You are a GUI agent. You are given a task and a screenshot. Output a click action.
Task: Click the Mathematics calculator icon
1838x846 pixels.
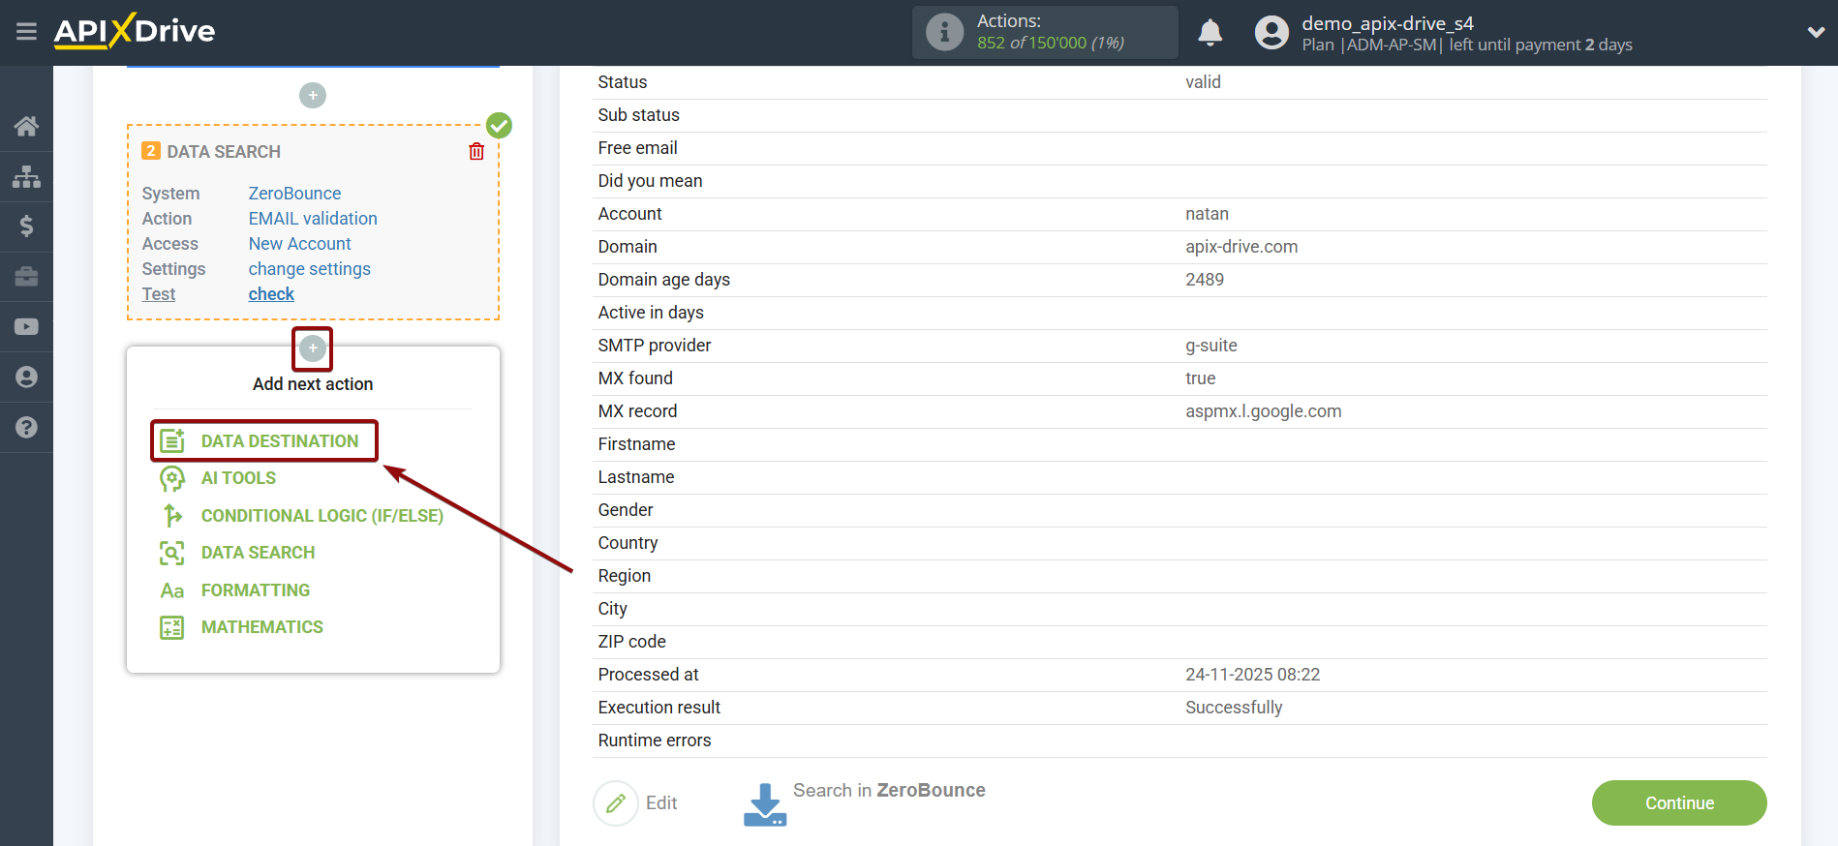[x=172, y=627]
